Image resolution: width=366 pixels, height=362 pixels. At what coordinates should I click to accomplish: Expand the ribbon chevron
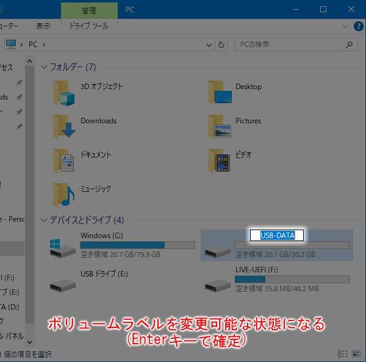pyautogui.click(x=345, y=26)
